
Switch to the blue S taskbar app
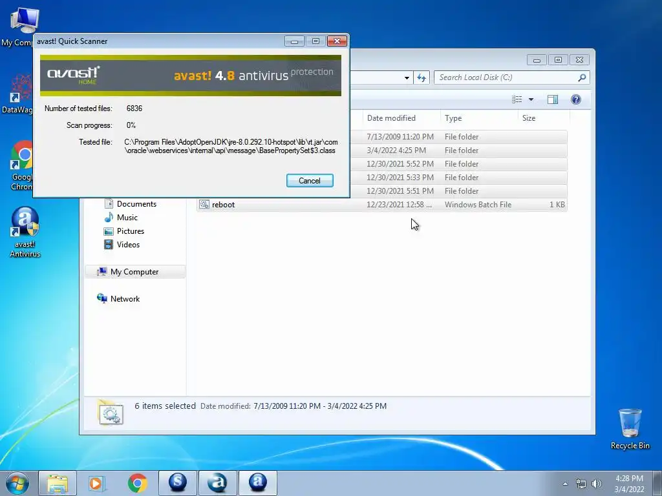[178, 483]
